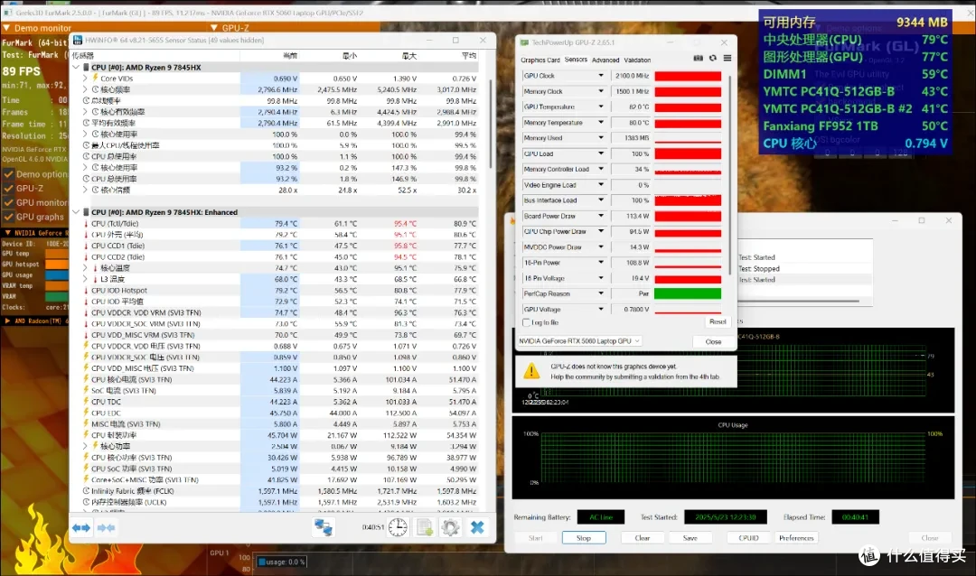
Task: Click the 2100.0 MHz GPU Clock value field
Action: 631,76
